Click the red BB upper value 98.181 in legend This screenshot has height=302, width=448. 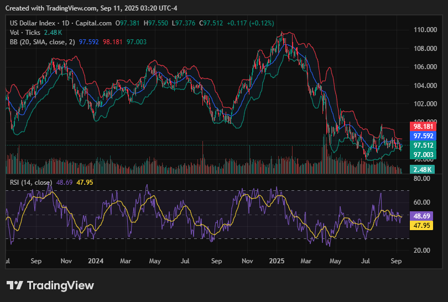pyautogui.click(x=113, y=42)
